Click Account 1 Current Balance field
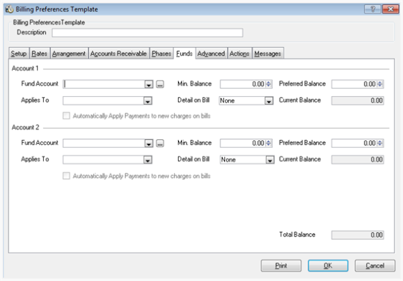This screenshot has height=281, width=403. point(357,101)
